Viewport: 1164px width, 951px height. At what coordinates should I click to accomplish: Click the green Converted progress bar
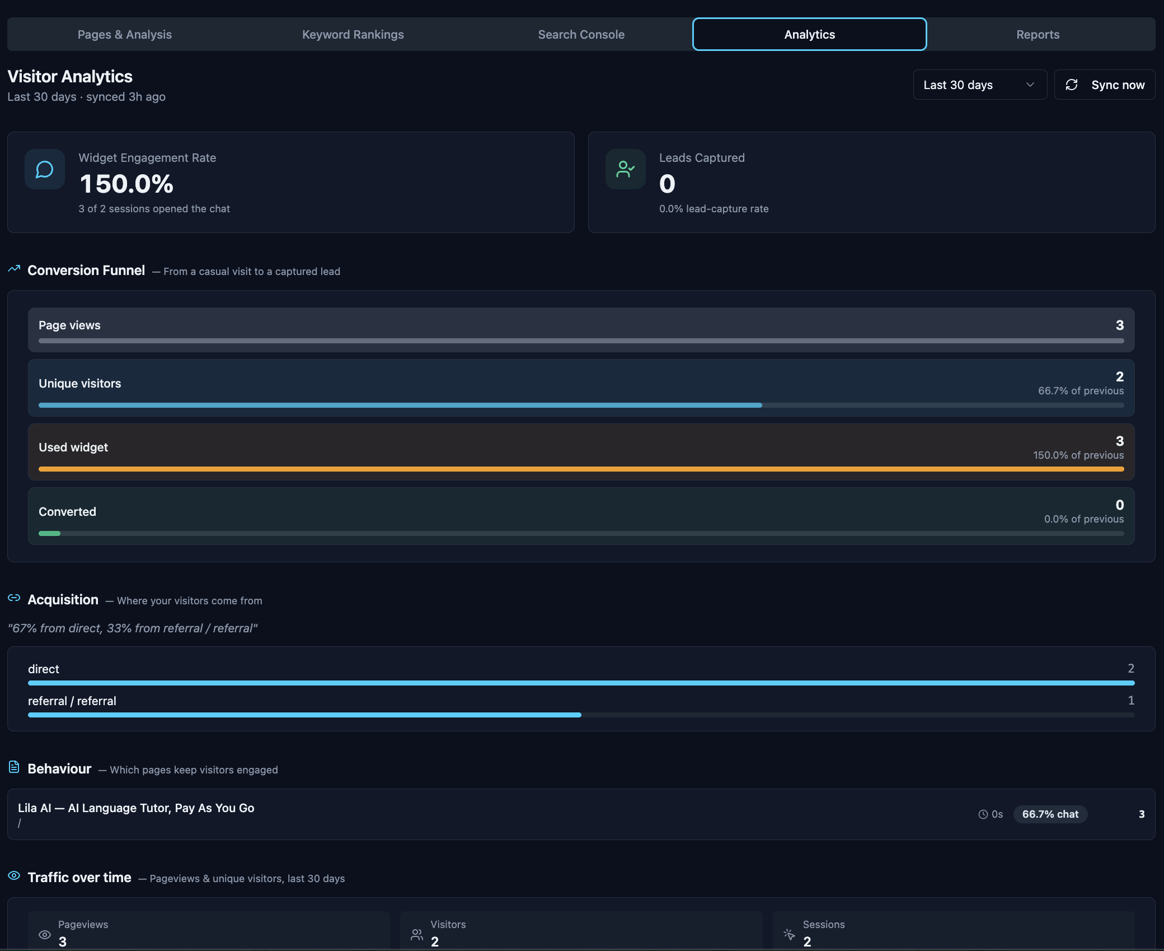tap(581, 533)
